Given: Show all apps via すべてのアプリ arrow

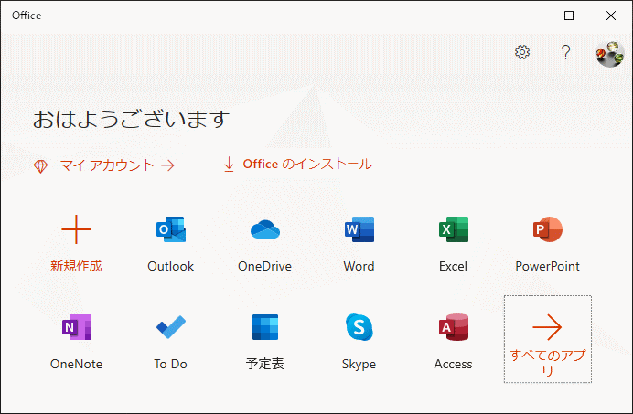Looking at the screenshot, I should [x=547, y=339].
